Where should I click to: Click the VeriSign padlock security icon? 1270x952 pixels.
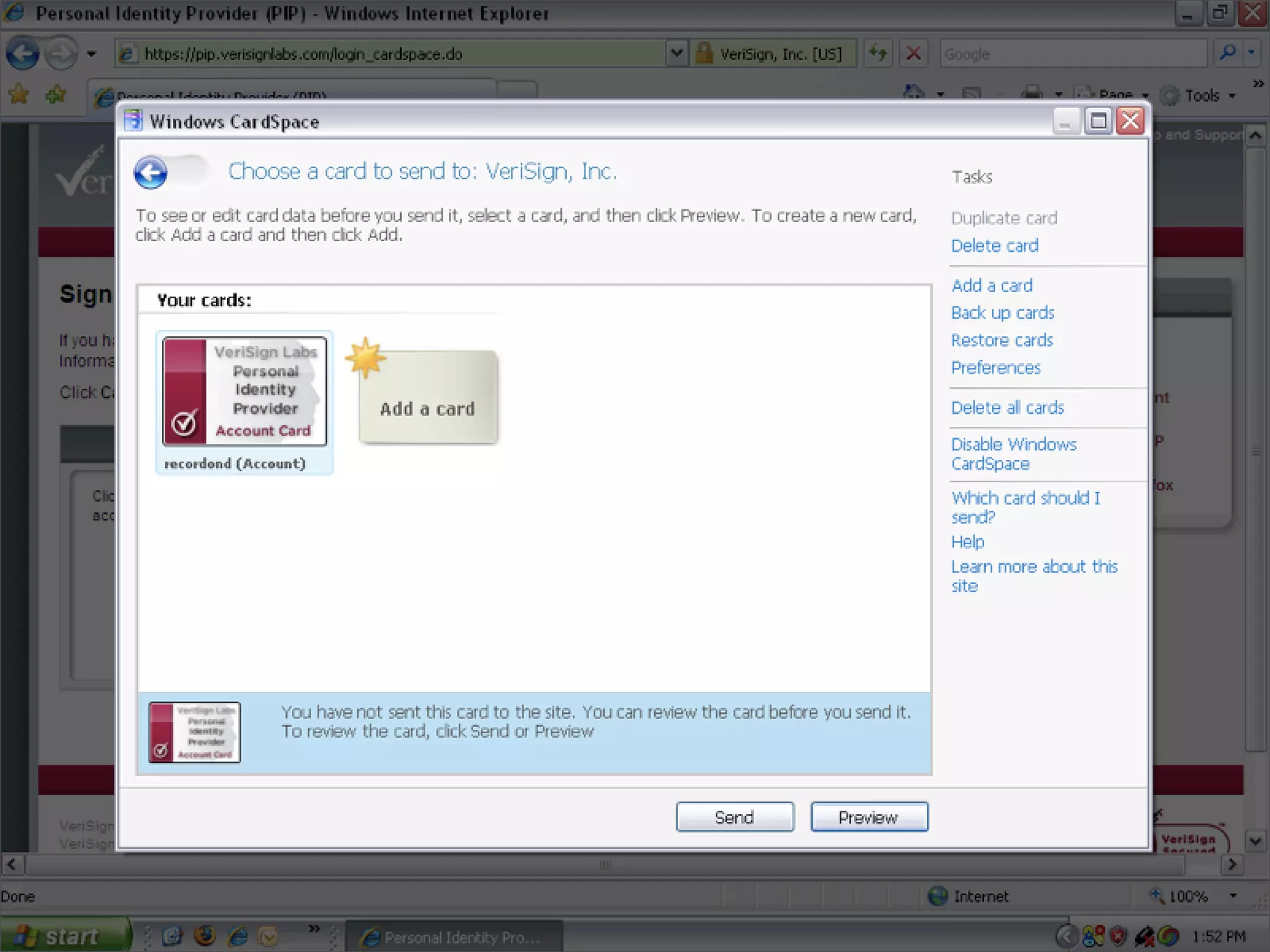tap(704, 53)
